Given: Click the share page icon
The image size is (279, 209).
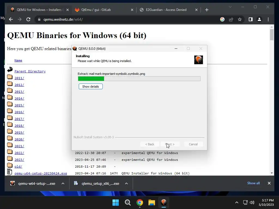Looking at the screenshot, I should pos(231,19).
